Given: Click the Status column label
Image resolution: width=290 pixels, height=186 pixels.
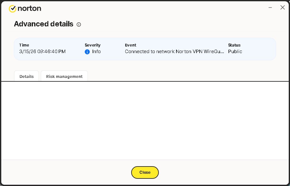Looking at the screenshot, I should pyautogui.click(x=234, y=45).
